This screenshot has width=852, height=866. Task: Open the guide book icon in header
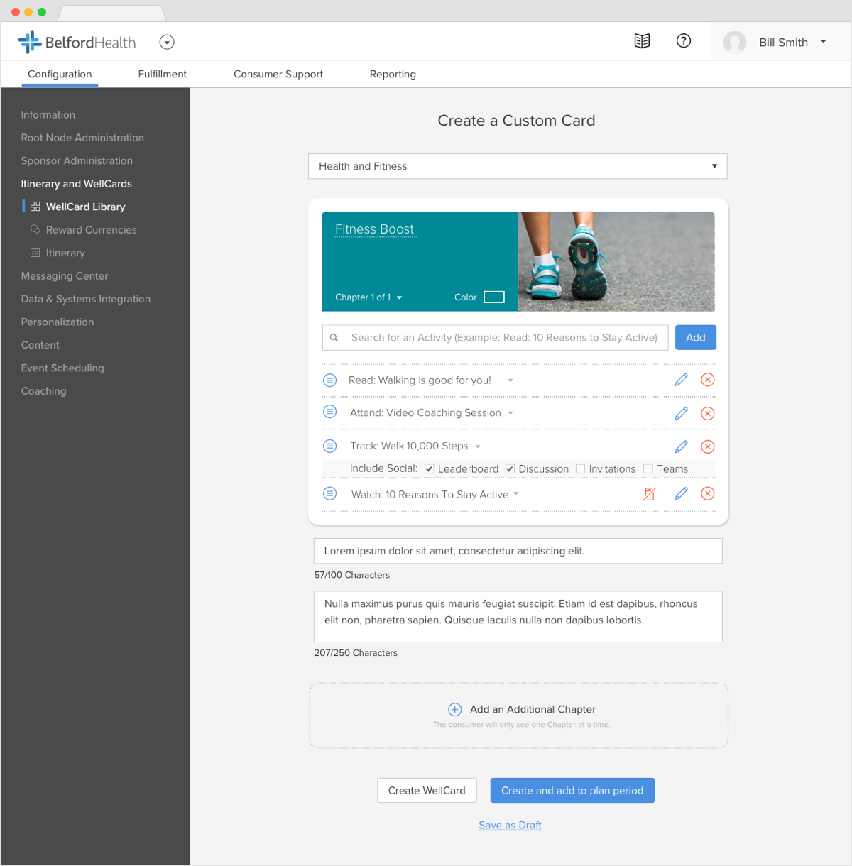point(642,41)
